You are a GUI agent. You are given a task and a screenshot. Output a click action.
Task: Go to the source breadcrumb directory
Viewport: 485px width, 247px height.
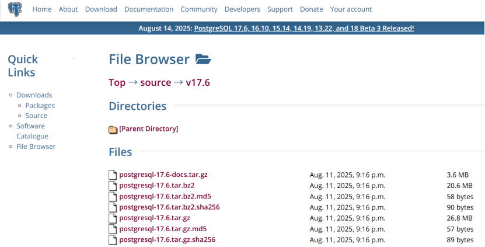(x=156, y=82)
